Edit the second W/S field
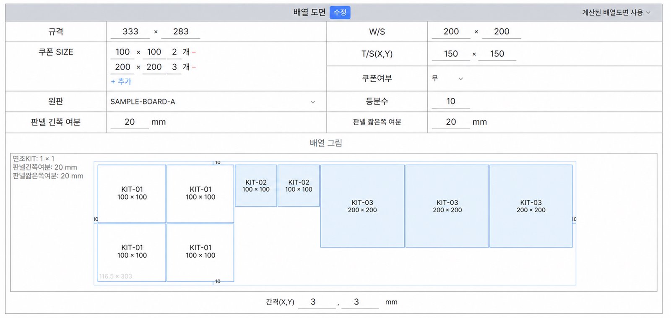This screenshot has height=318, width=671. tap(502, 32)
